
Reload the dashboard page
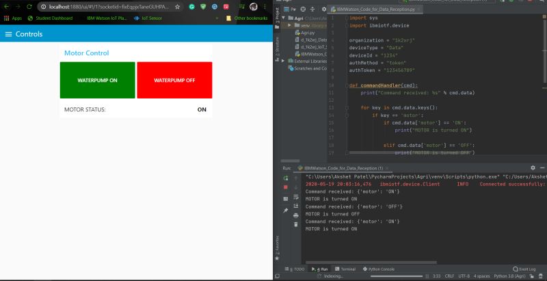(x=29, y=7)
